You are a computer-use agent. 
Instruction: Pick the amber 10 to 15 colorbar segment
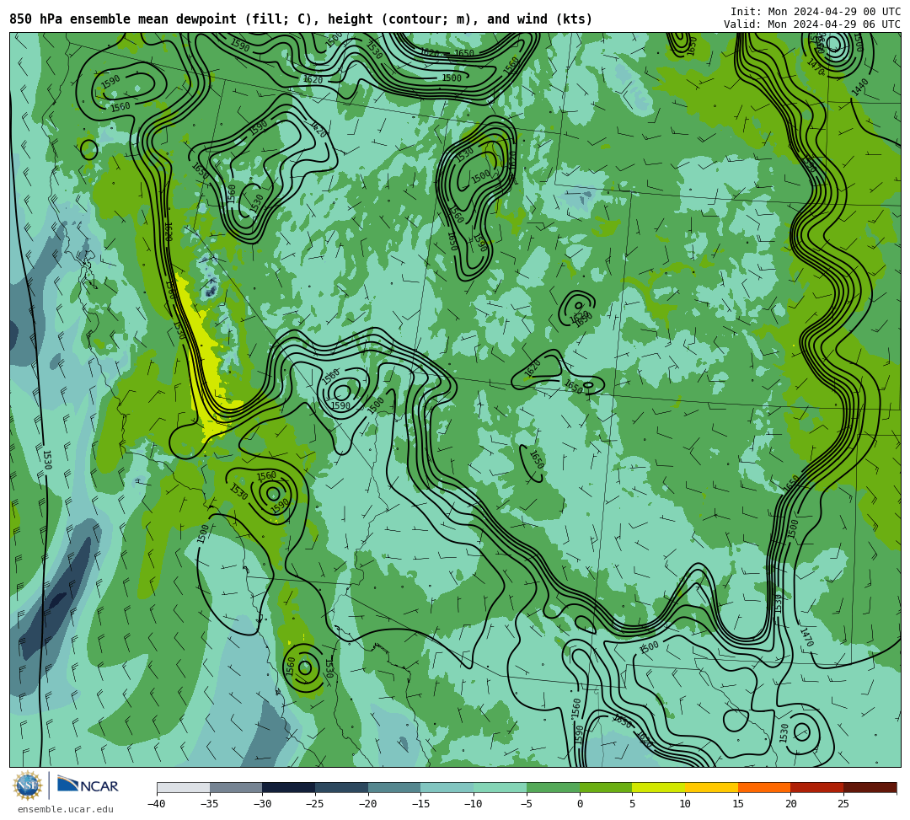pos(711,787)
